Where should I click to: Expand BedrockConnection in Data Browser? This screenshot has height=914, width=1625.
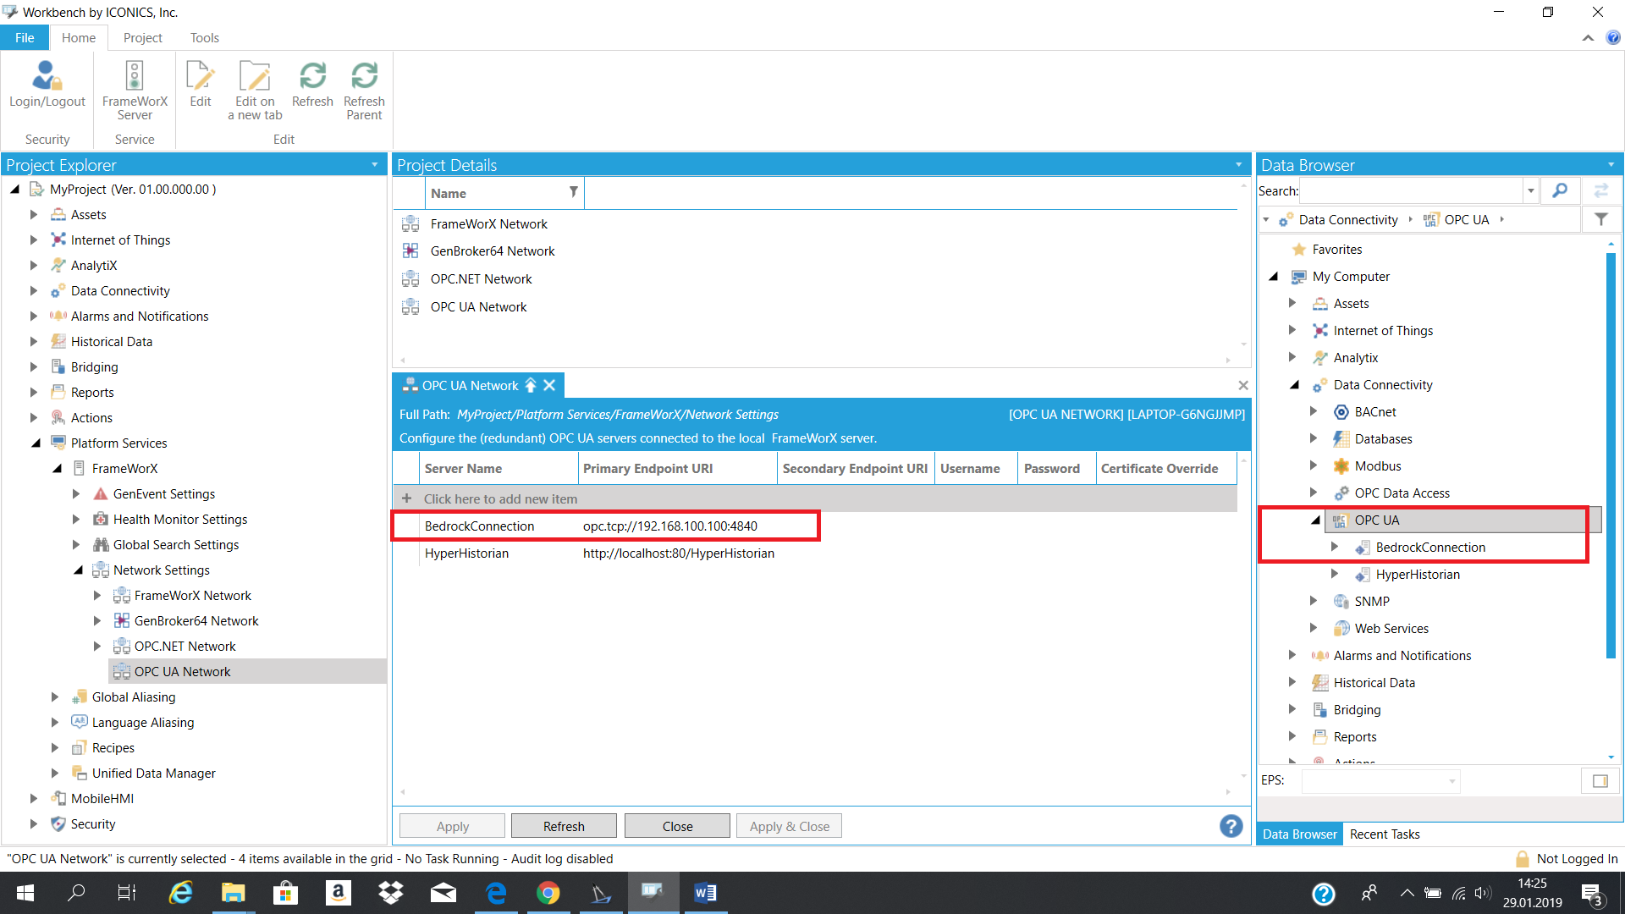1335,548
